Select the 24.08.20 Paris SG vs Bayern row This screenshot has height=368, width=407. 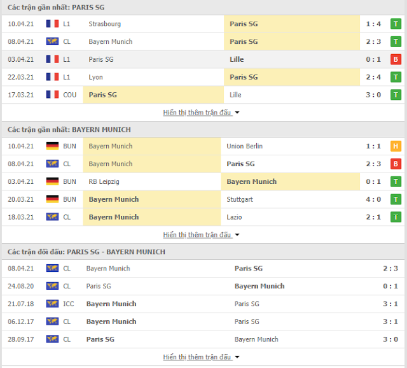click(203, 286)
